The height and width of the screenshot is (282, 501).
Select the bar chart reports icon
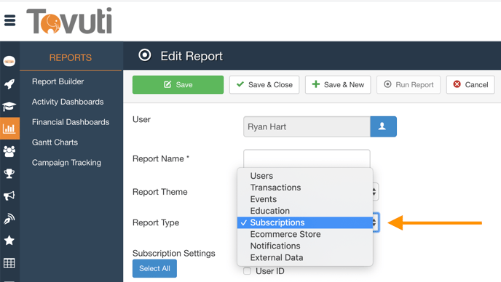pos(9,129)
